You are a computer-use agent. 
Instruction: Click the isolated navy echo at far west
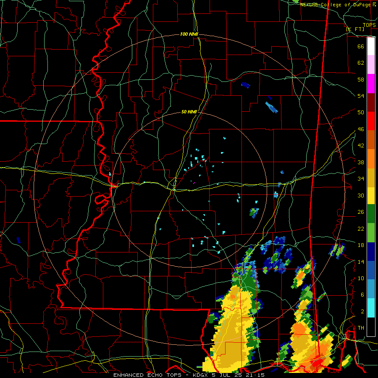[18, 240]
